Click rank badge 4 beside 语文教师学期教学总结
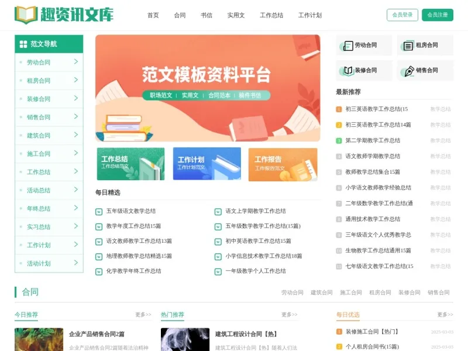Viewport: 468px width, 351px height. 339,156
